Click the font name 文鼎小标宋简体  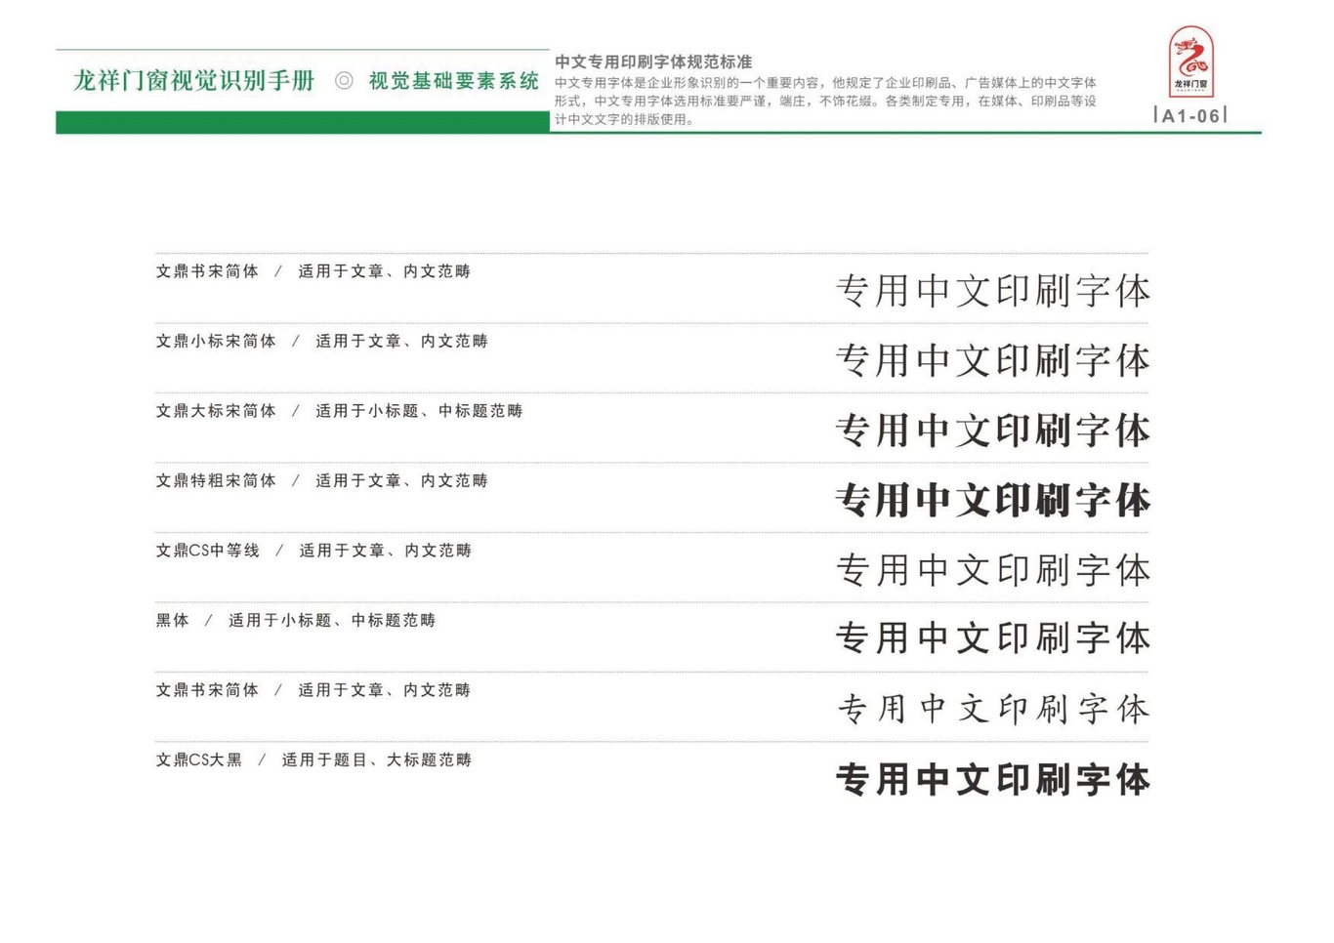click(216, 341)
